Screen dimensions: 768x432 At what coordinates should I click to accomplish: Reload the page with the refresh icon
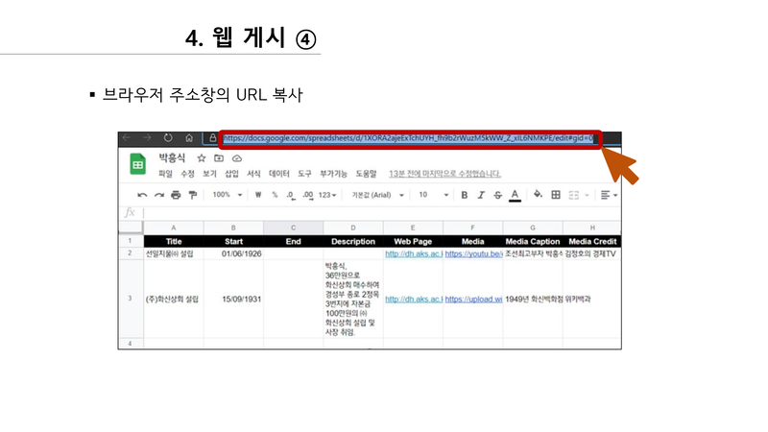[x=168, y=138]
